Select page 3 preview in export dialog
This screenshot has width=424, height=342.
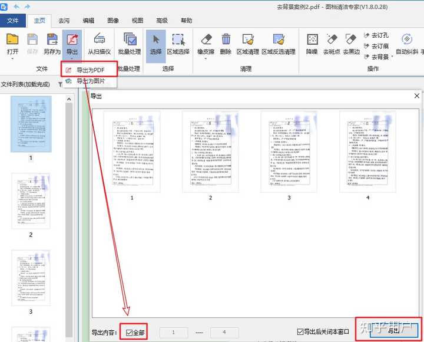(289, 152)
